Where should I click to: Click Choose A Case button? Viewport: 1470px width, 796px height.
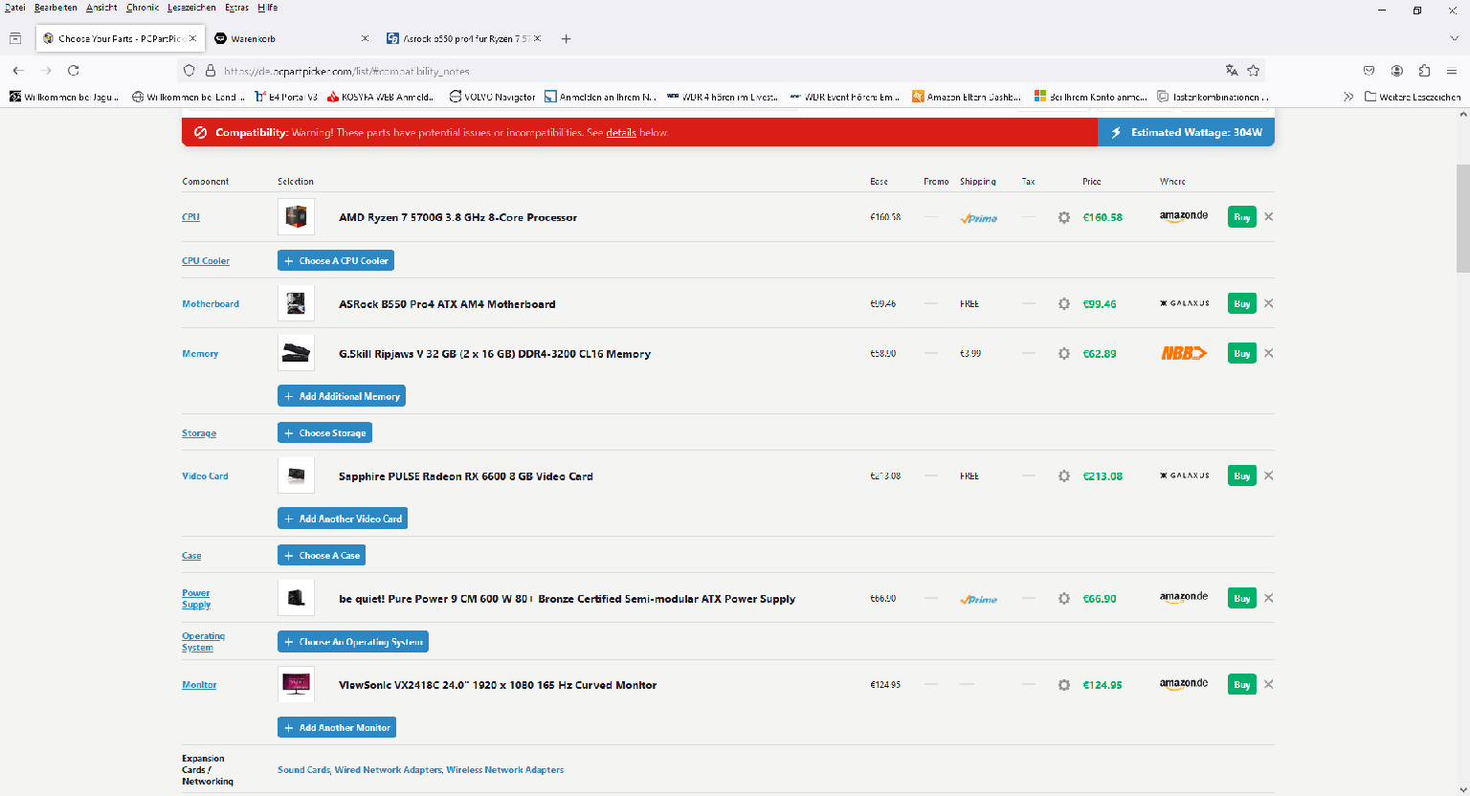tap(322, 555)
